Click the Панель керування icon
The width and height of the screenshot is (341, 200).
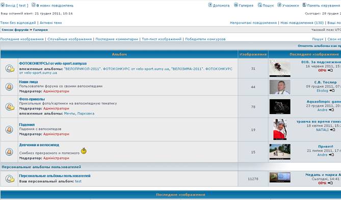click(x=304, y=5)
